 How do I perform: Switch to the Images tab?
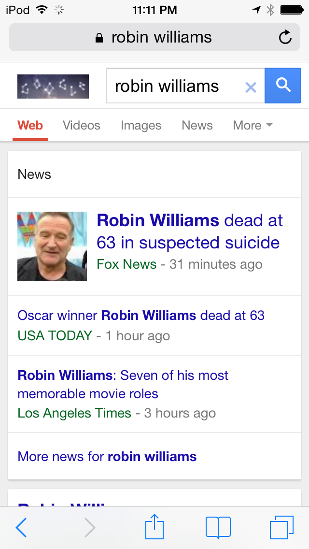coord(141,125)
